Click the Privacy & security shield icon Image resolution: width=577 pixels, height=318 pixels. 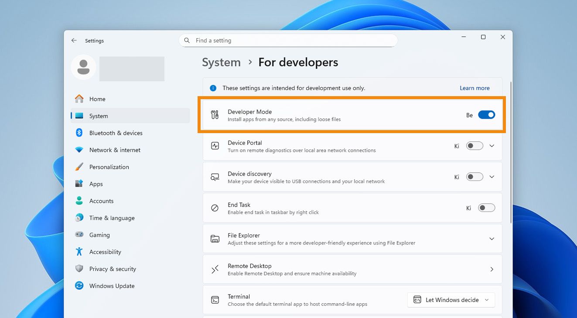point(79,269)
